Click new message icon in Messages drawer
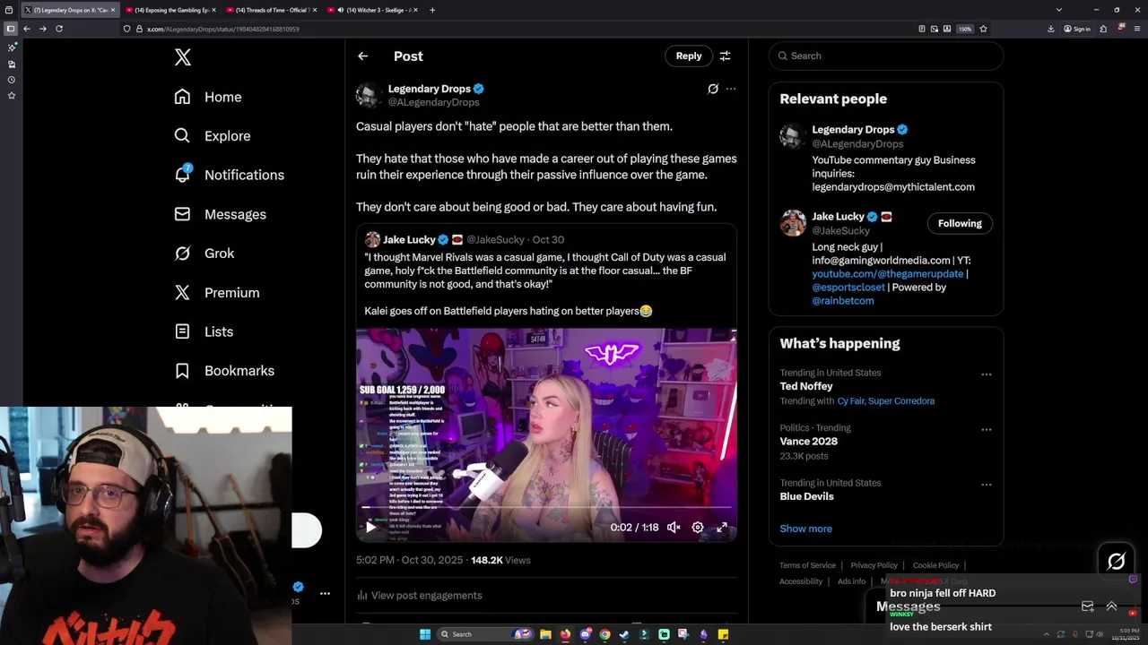The height and width of the screenshot is (645, 1148). pyautogui.click(x=1087, y=606)
